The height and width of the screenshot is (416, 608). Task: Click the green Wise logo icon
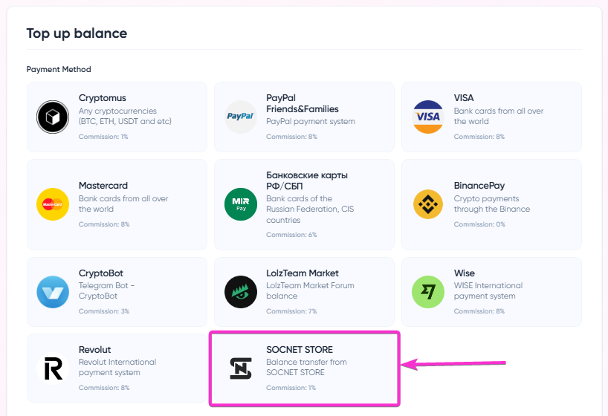click(x=428, y=292)
